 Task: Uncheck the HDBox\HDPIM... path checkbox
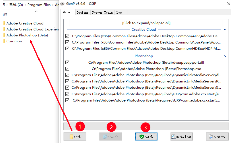click(67, 48)
